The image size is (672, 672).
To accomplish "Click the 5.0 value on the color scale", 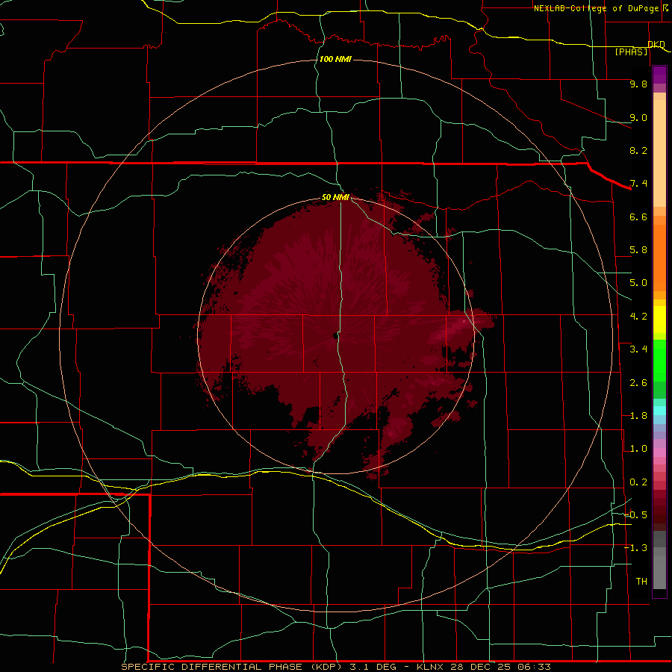I will coord(638,283).
